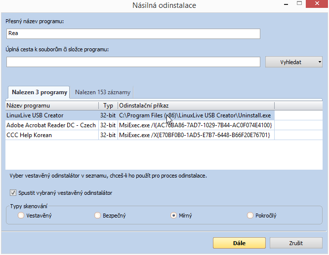Focus the full program path field

(133, 62)
